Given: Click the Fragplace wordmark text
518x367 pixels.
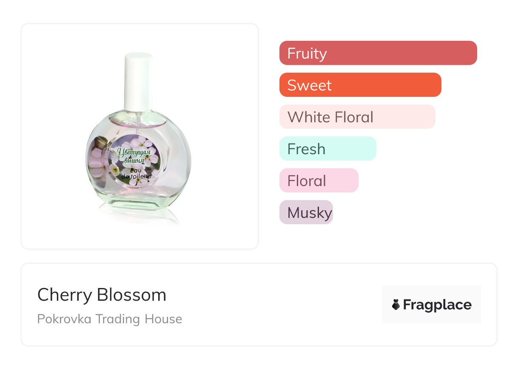Looking at the screenshot, I should coord(437,305).
